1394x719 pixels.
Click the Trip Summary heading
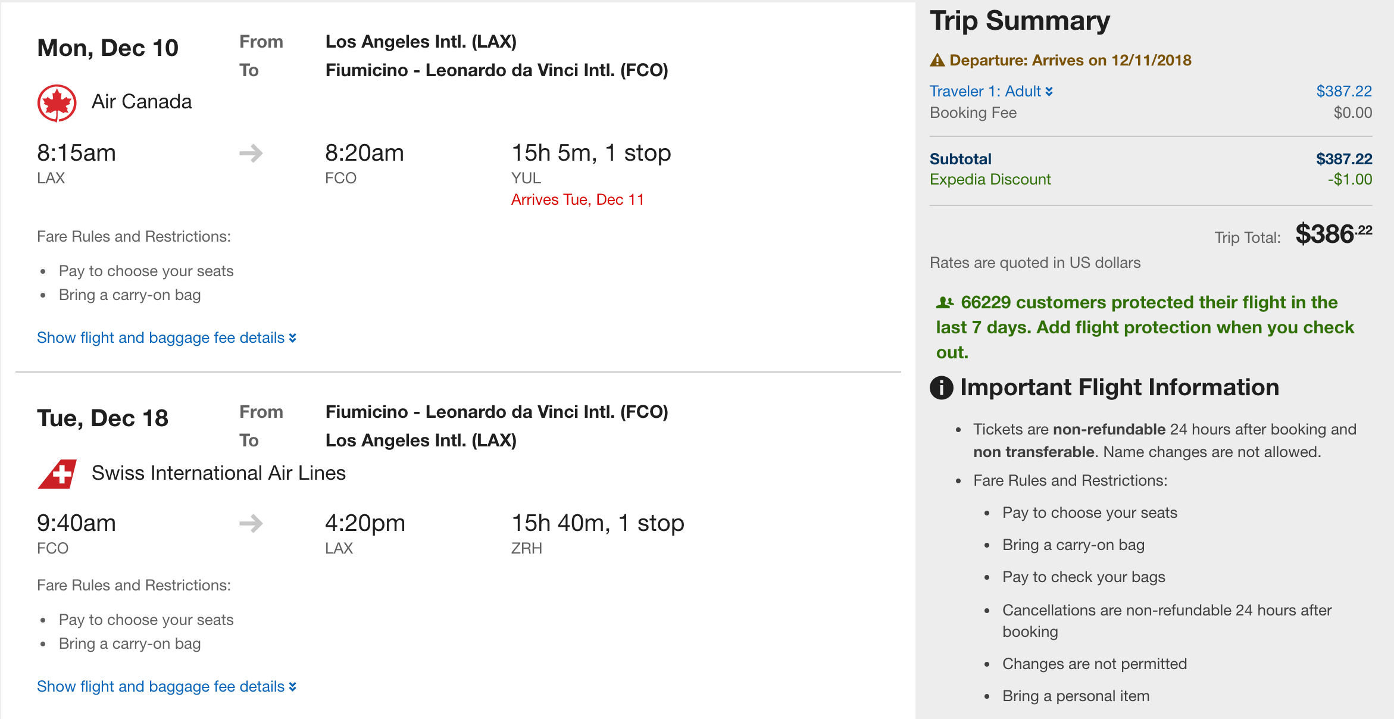pyautogui.click(x=1020, y=21)
